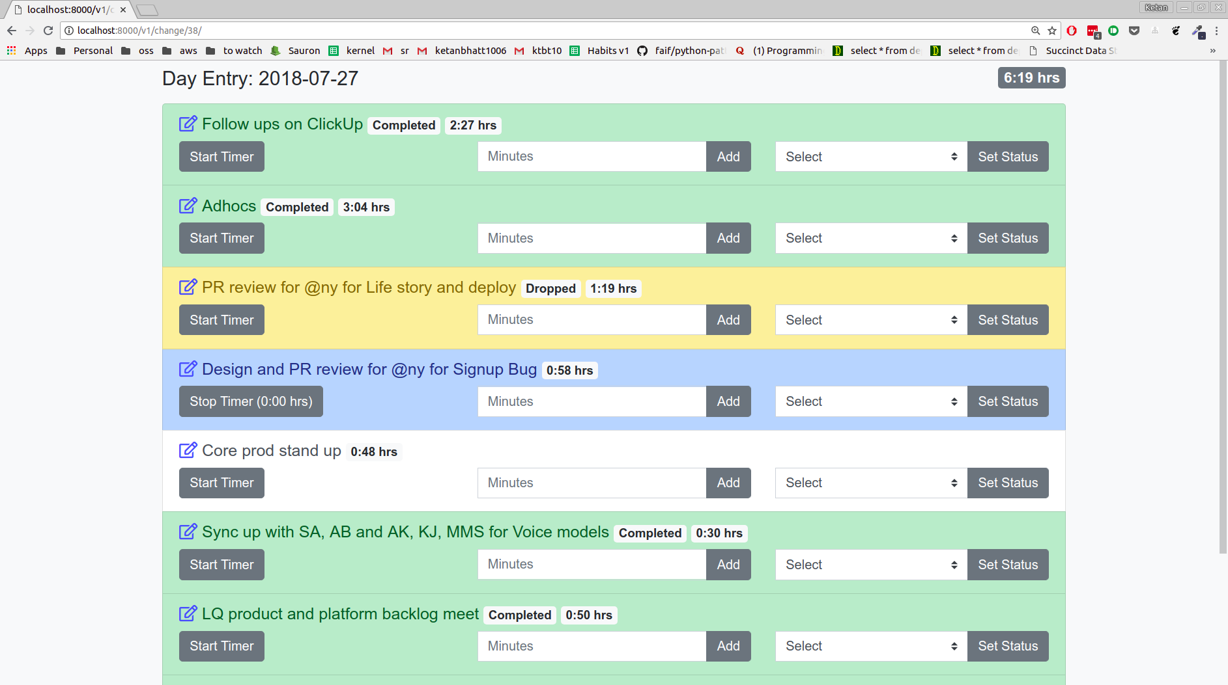1228x685 pixels.
Task: Click the Completed badge on Adhocs
Action: pyautogui.click(x=297, y=207)
